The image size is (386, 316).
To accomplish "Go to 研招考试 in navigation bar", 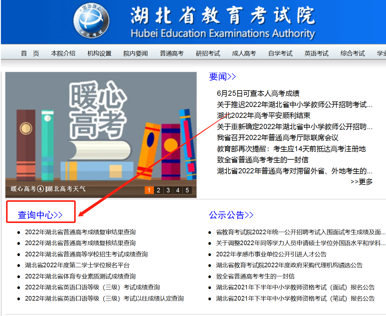I will click(x=208, y=54).
